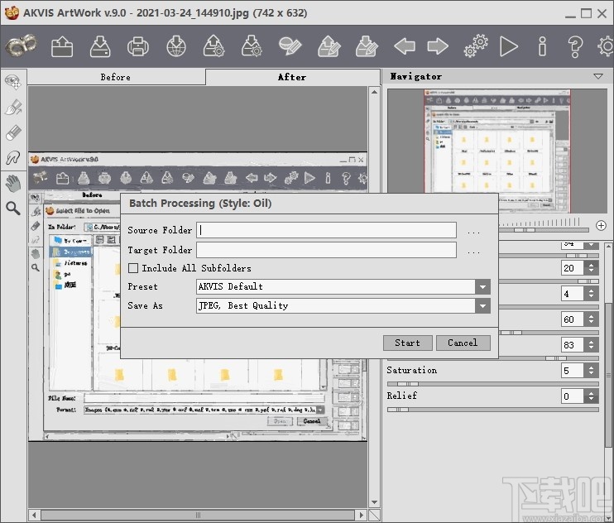Click the Target Folder input field

(x=326, y=250)
